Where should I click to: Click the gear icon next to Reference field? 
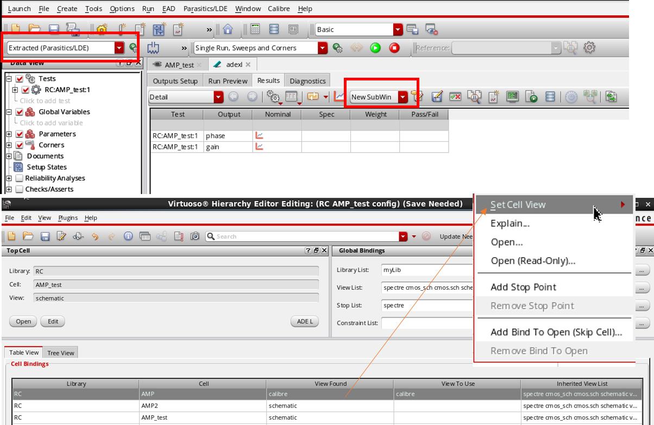pyautogui.click(x=589, y=48)
